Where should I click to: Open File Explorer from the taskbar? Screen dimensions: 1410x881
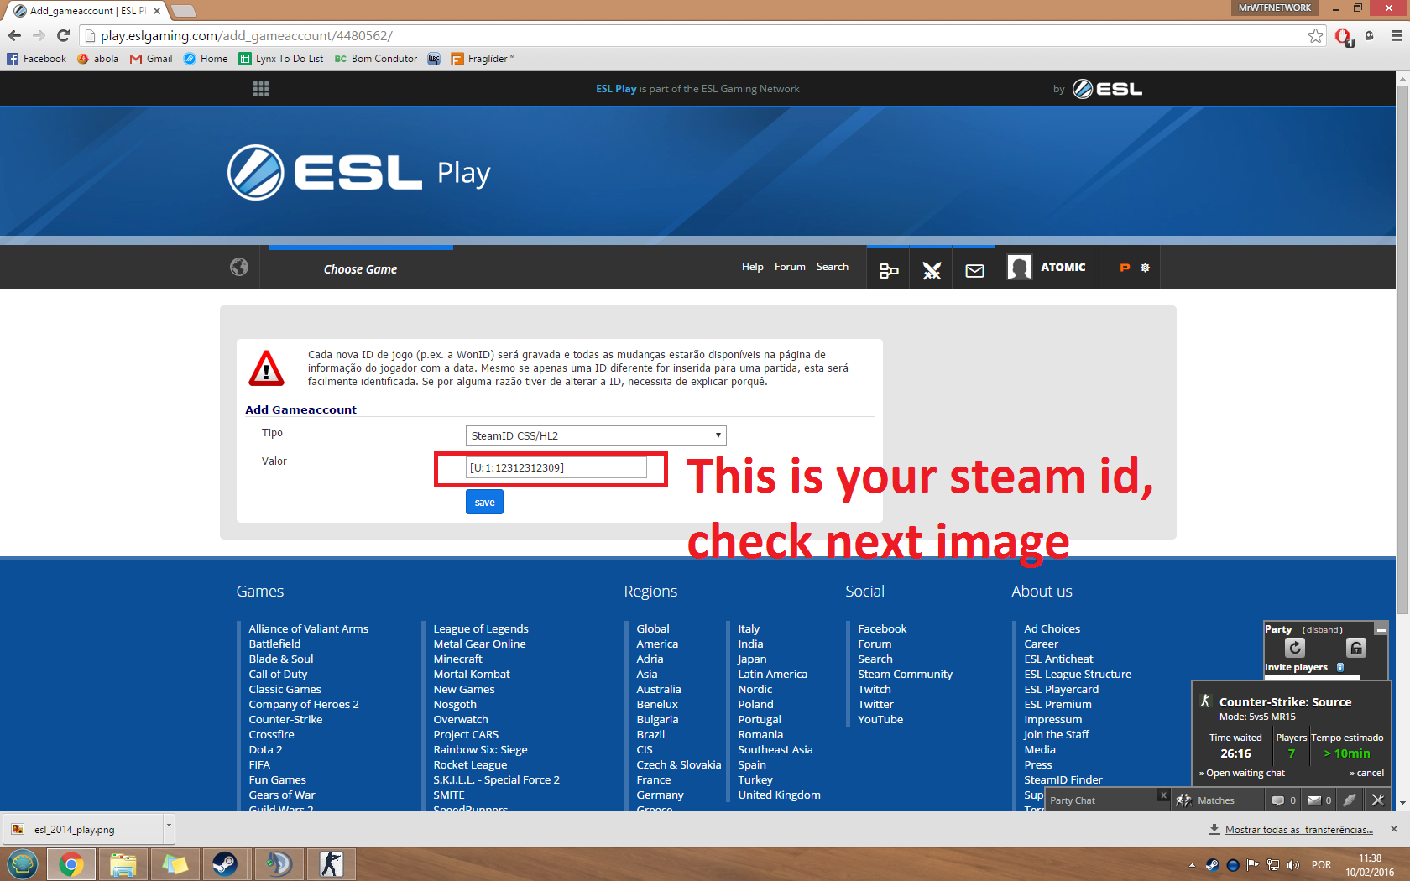(x=123, y=864)
